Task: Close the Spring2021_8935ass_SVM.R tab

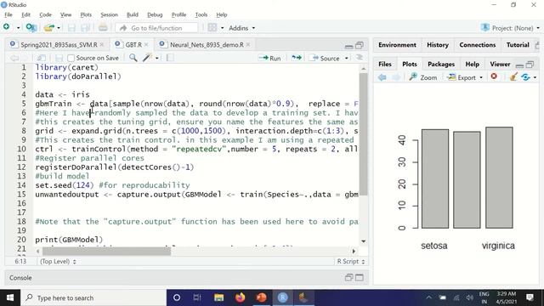Action: pyautogui.click(x=102, y=45)
